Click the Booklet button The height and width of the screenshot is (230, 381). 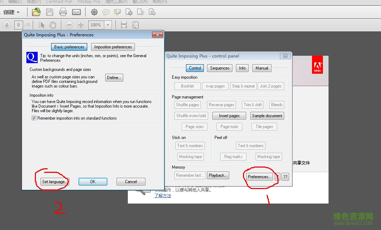click(x=187, y=86)
